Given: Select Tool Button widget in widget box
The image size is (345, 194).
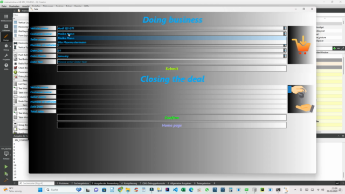Looking at the screenshot, I should pyautogui.click(x=21, y=59).
